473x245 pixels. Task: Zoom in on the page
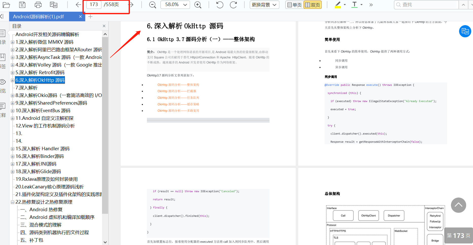tap(198, 5)
